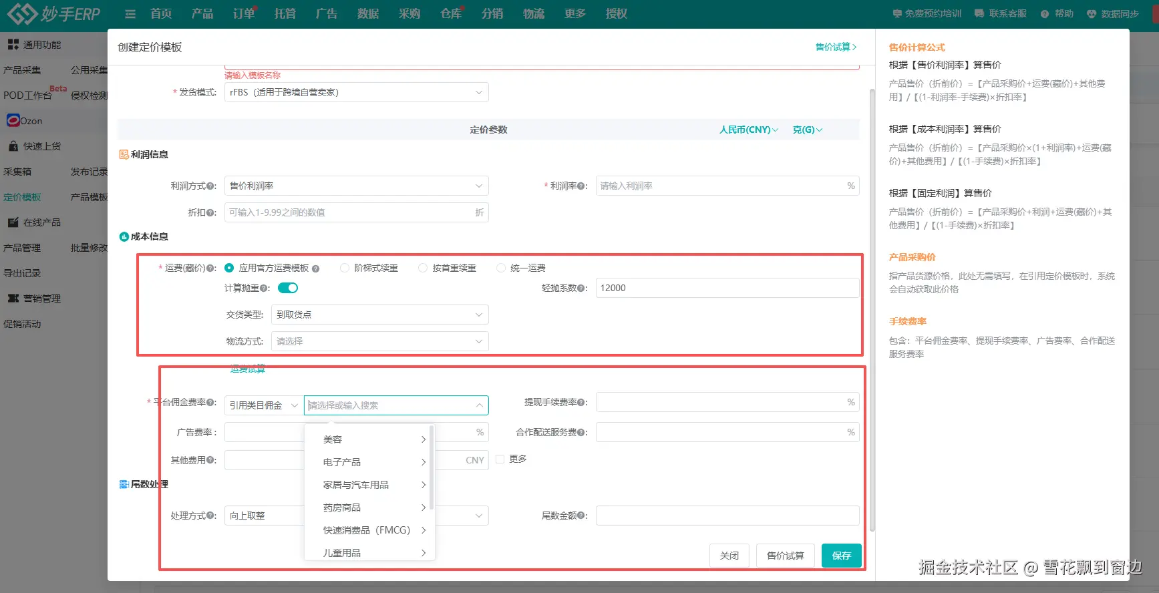Image resolution: width=1159 pixels, height=593 pixels.
Task: Click the dialog vertical scrollbar
Action: point(872,311)
